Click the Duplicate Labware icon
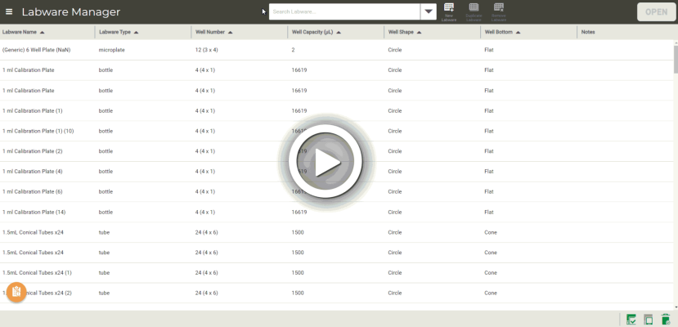This screenshot has height=327, width=678. 474,11
